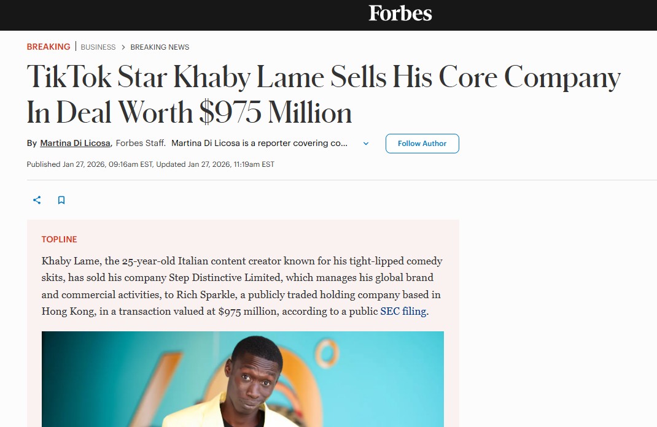The image size is (657, 427).
Task: Click the TOPLINE section heading
Action: (x=60, y=239)
